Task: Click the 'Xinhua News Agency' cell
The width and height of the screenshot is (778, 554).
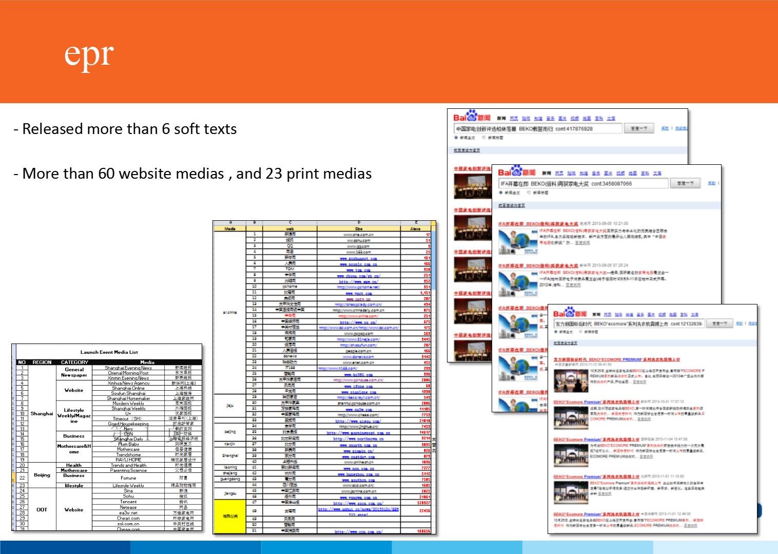Action: pyautogui.click(x=128, y=383)
